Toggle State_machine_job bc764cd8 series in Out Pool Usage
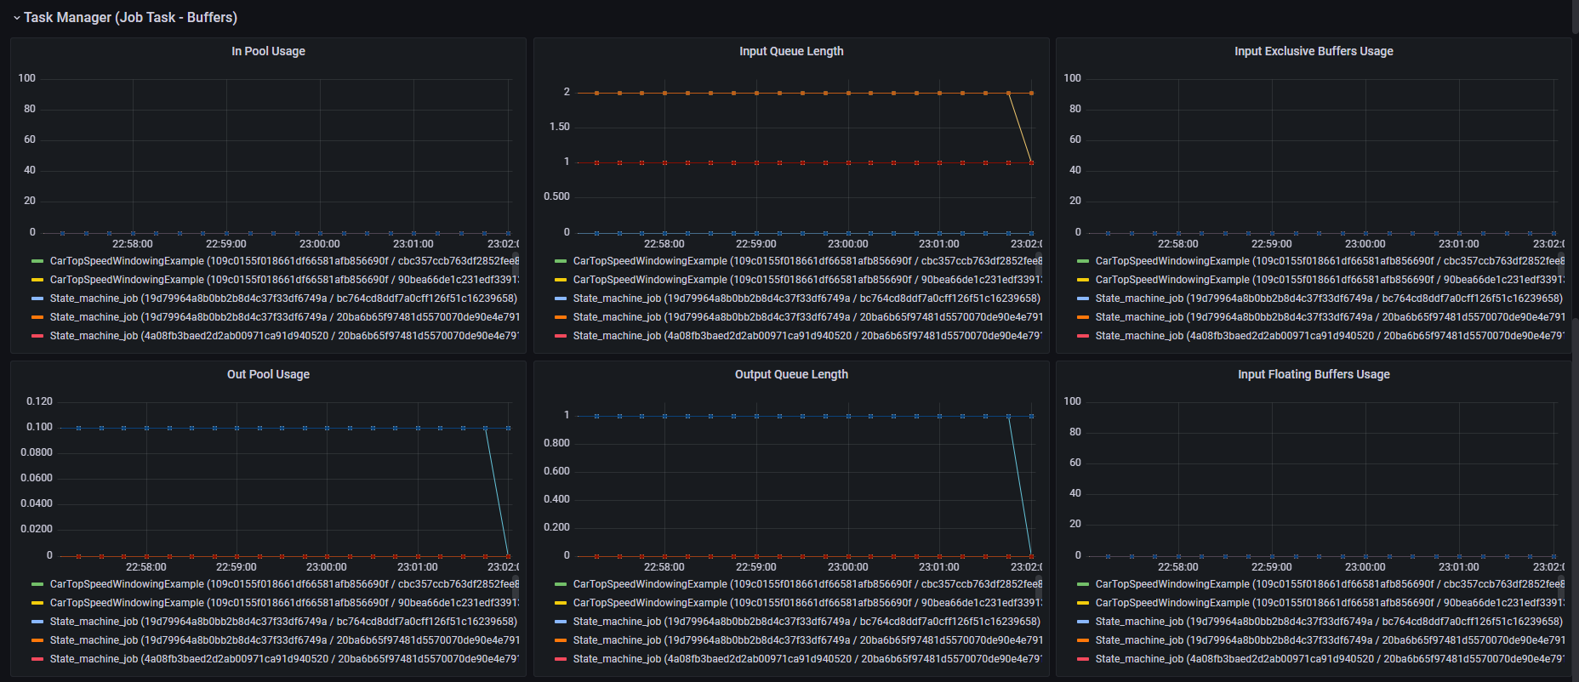 pos(283,622)
